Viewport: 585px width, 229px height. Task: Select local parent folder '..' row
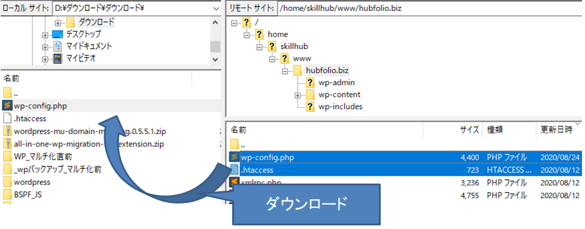110,93
